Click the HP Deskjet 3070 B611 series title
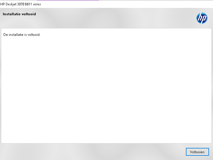The image size is (213, 160). [x=21, y=4]
